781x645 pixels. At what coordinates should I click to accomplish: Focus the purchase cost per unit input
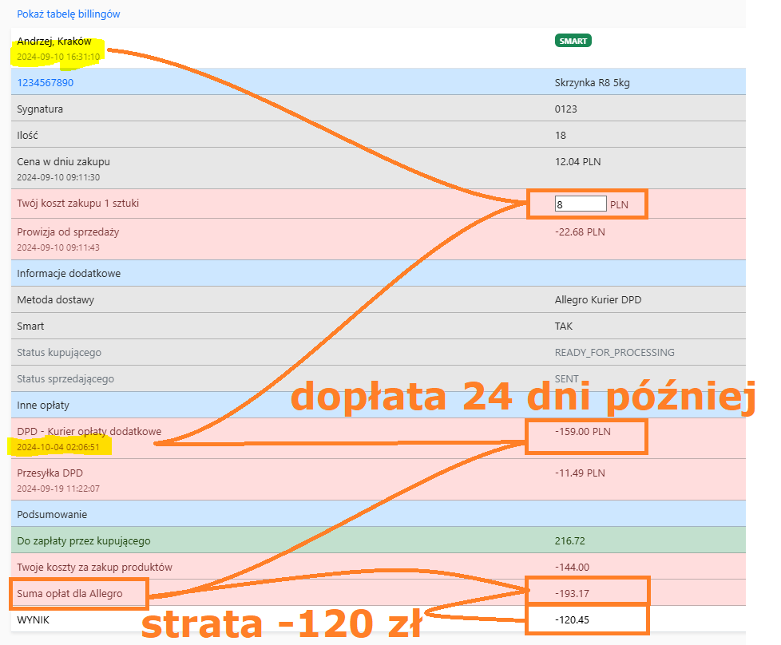(581, 204)
